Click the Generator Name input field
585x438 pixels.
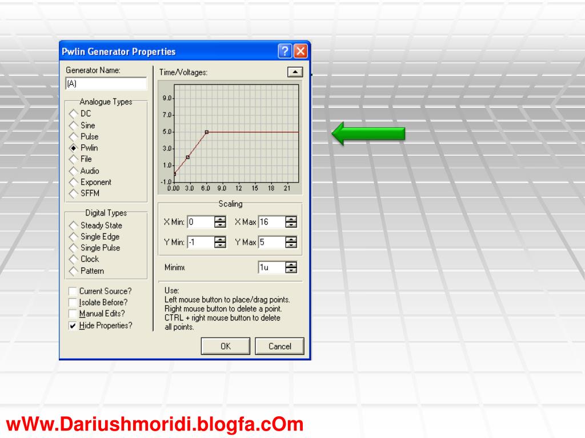pos(106,83)
